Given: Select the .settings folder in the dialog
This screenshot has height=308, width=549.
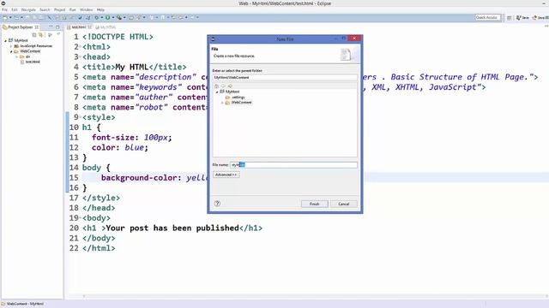Looking at the screenshot, I should (x=238, y=97).
